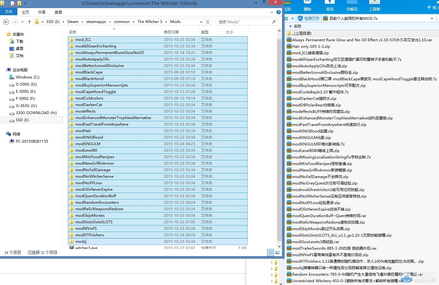Click the Steam breadcrumb in address bar
Viewport: 439px width, 285px height.
pyautogui.click(x=73, y=22)
